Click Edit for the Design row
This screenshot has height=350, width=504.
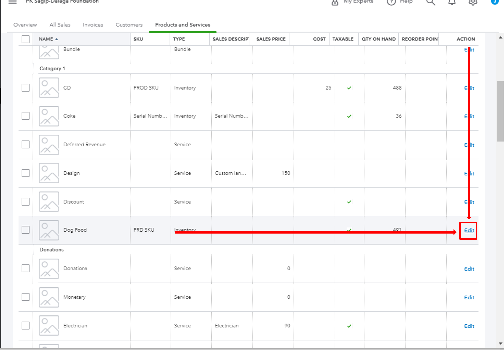pyautogui.click(x=469, y=174)
